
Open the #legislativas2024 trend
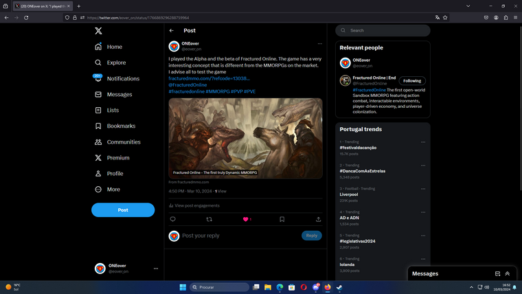click(357, 241)
